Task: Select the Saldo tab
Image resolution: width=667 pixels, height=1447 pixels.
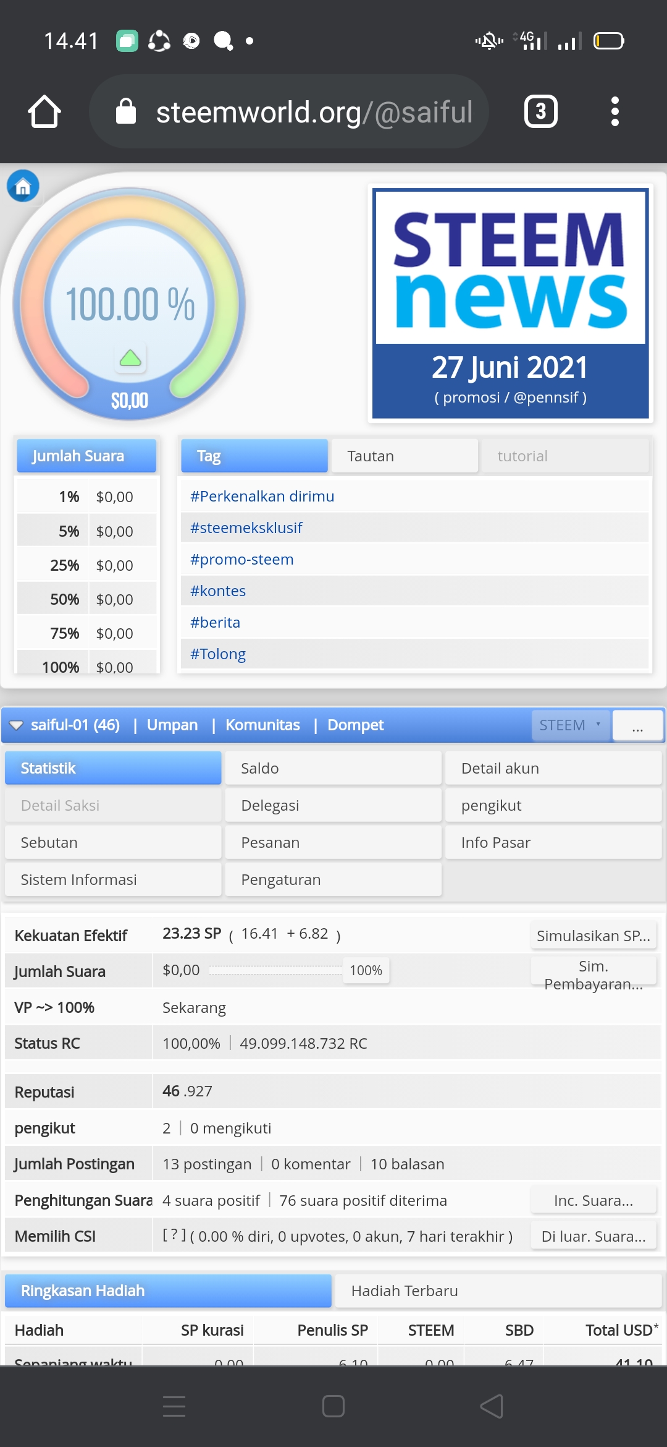Action: [x=333, y=768]
